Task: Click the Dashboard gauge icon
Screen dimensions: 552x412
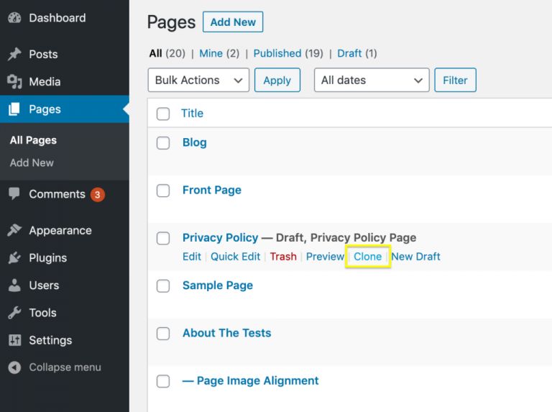Action: (x=14, y=18)
